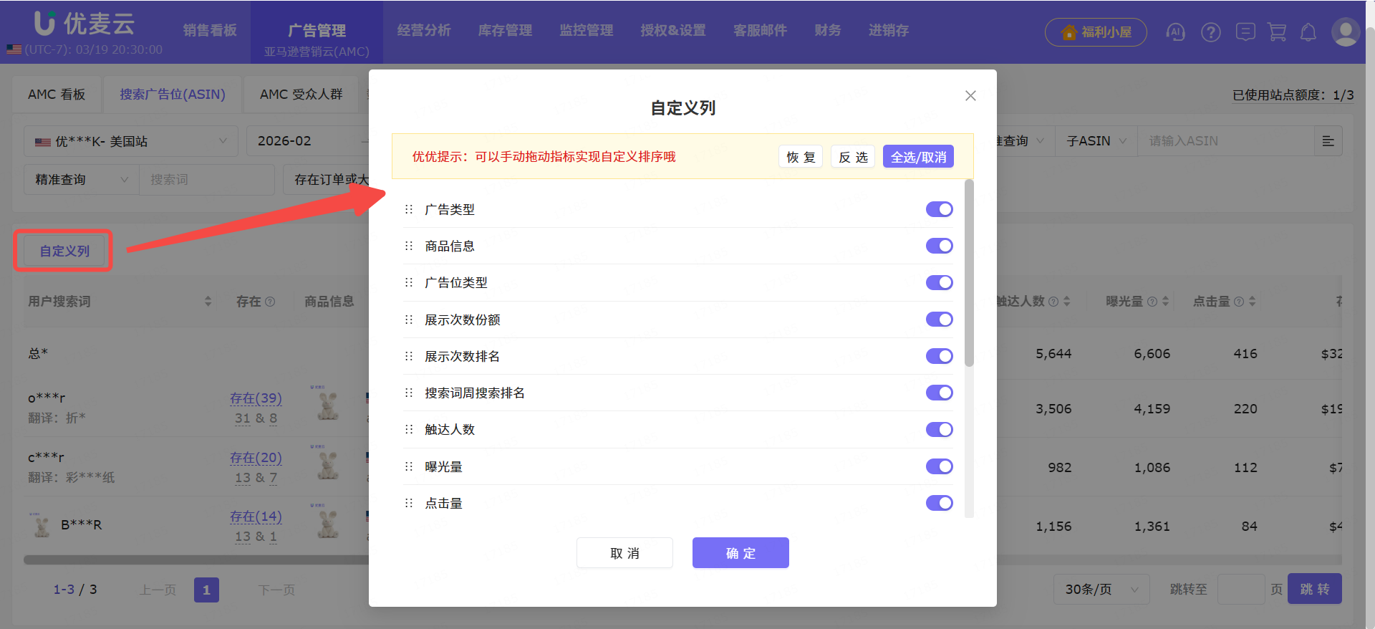Click the 优麦云 logo
The height and width of the screenshot is (629, 1375).
pyautogui.click(x=85, y=23)
